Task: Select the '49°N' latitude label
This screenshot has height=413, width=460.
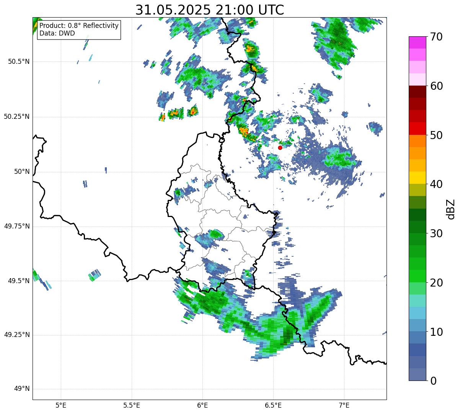Action: (22, 389)
